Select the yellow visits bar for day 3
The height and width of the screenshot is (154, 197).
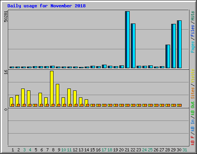pyautogui.click(x=23, y=97)
